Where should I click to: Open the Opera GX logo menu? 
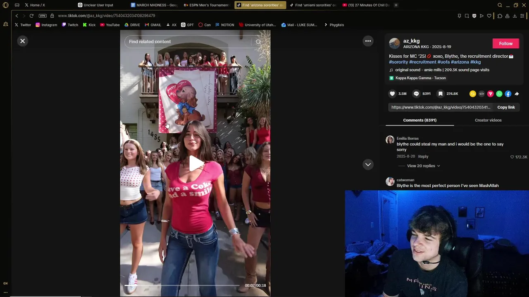[5, 5]
